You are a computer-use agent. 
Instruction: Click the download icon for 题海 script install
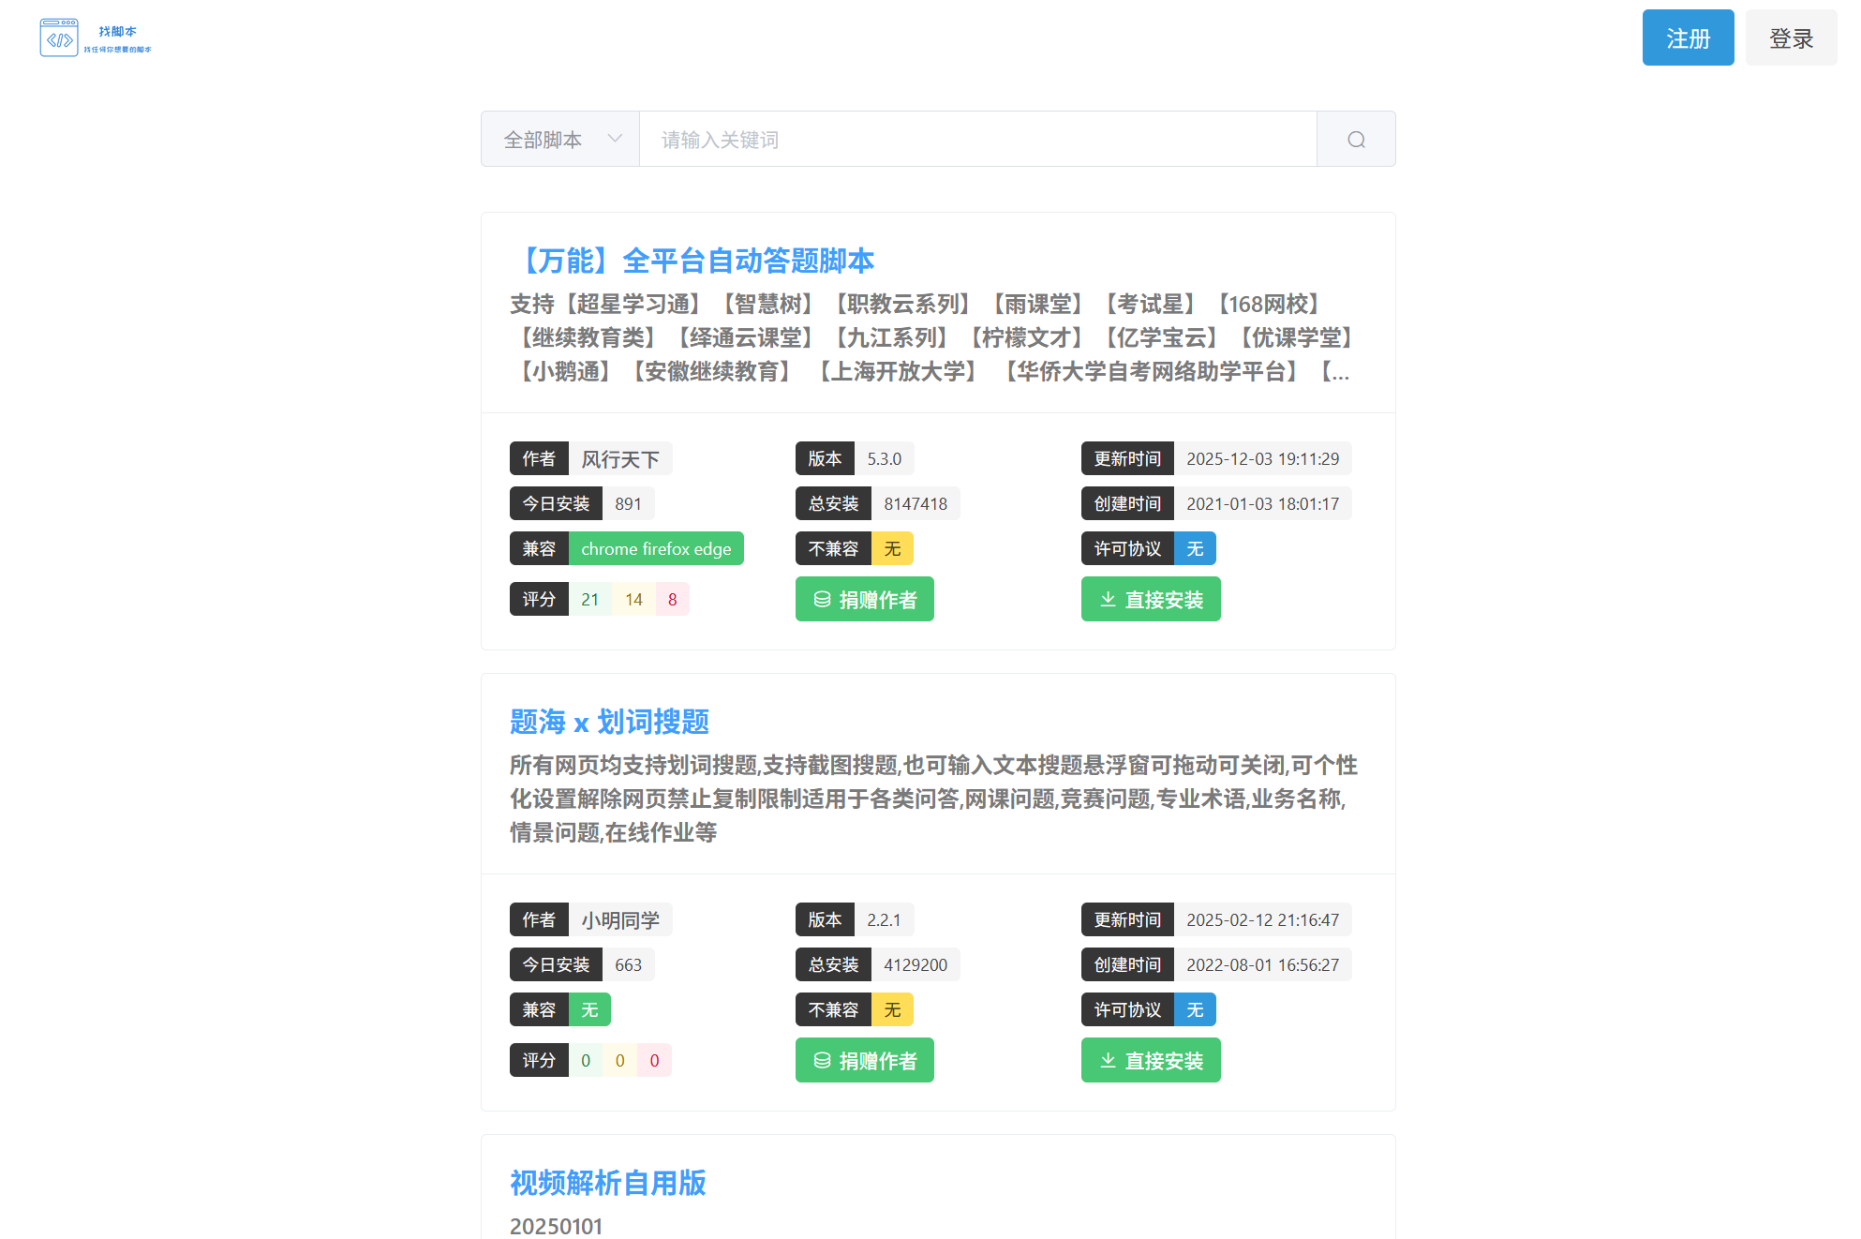[1107, 1060]
